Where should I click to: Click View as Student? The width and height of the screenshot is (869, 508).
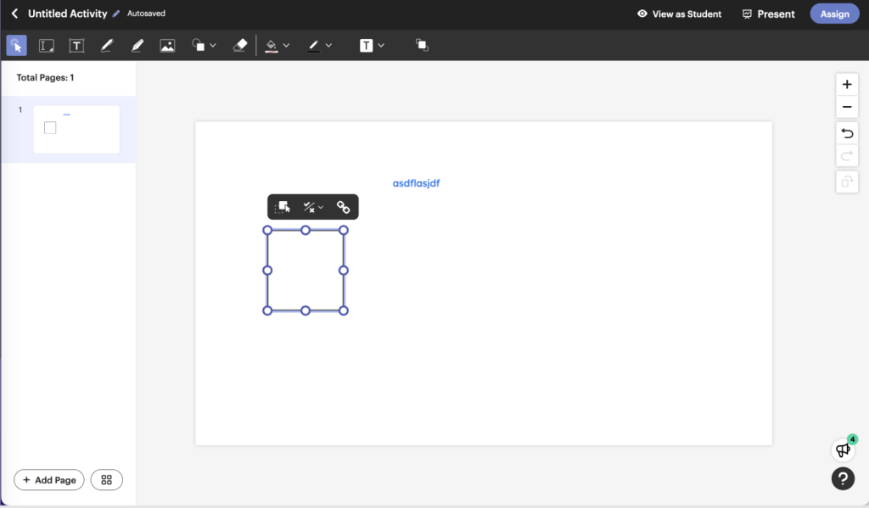[679, 14]
